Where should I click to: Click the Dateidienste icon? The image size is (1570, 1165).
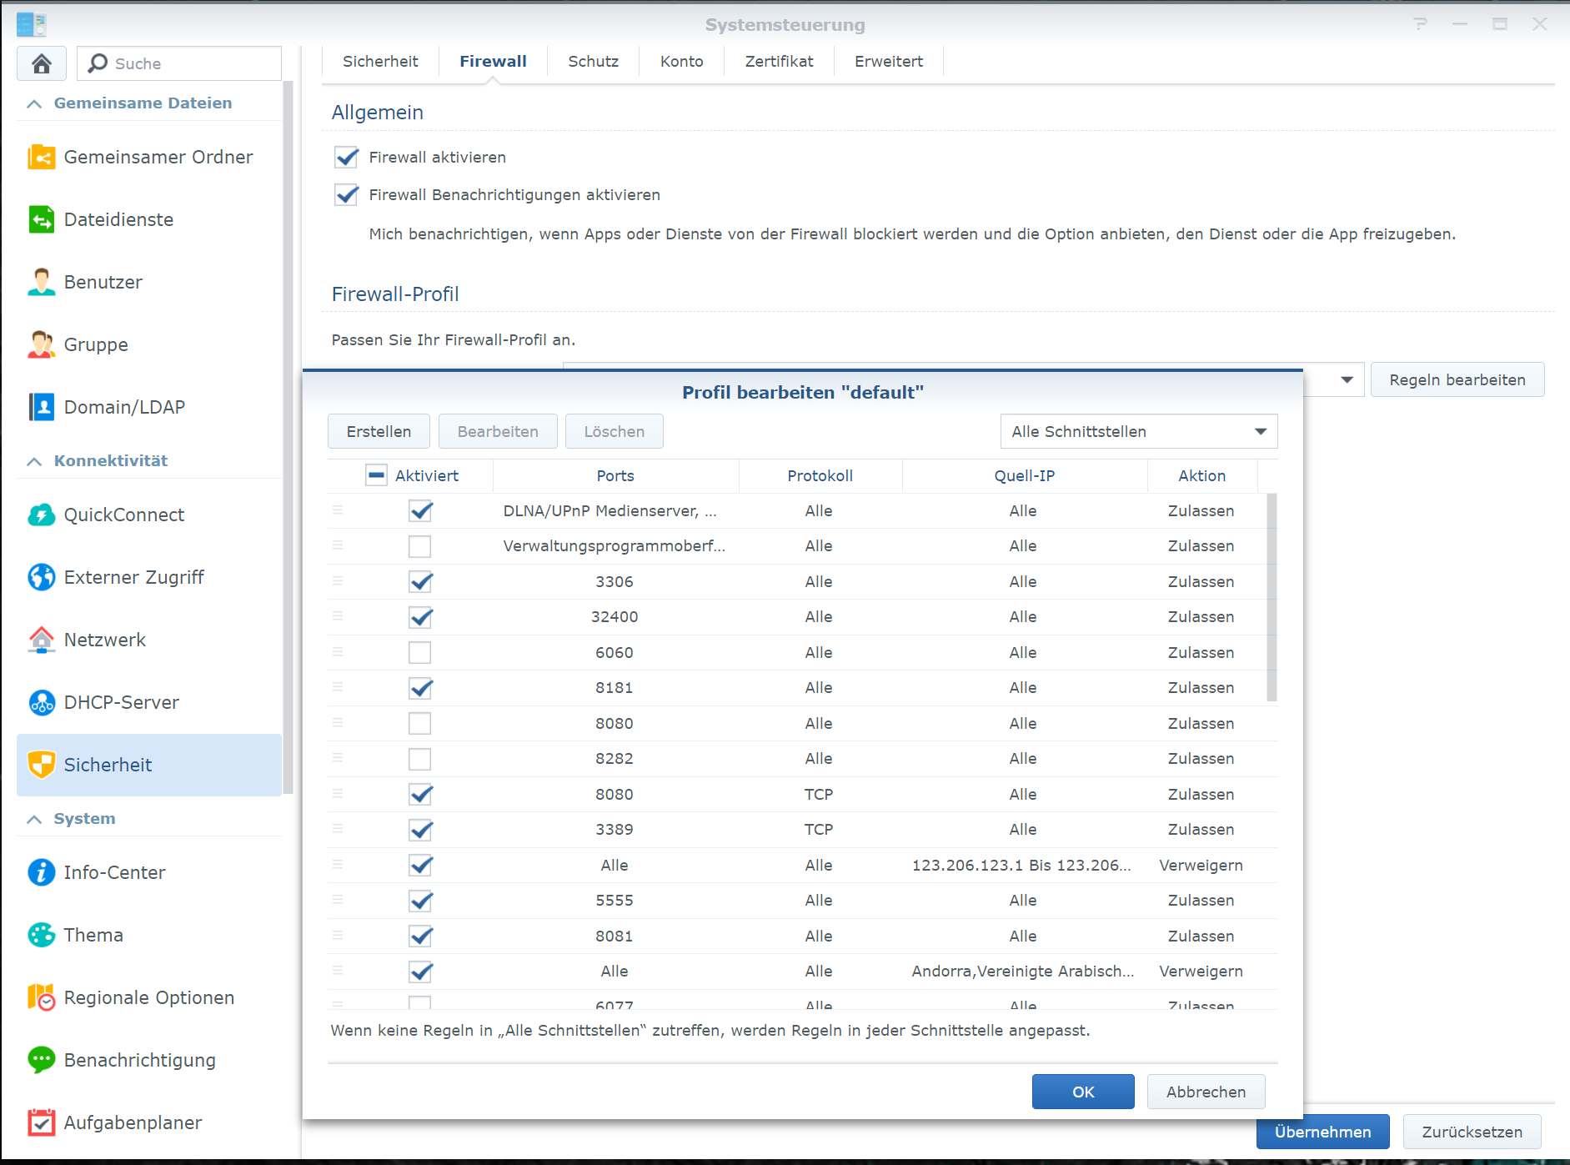41,219
